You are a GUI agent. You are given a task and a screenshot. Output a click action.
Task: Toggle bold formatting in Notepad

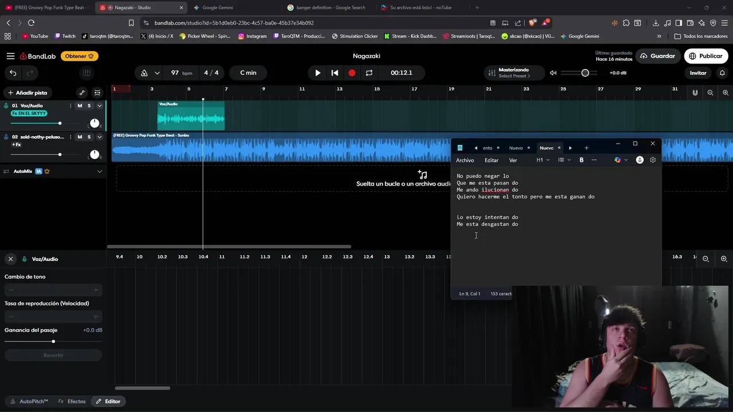click(x=581, y=160)
